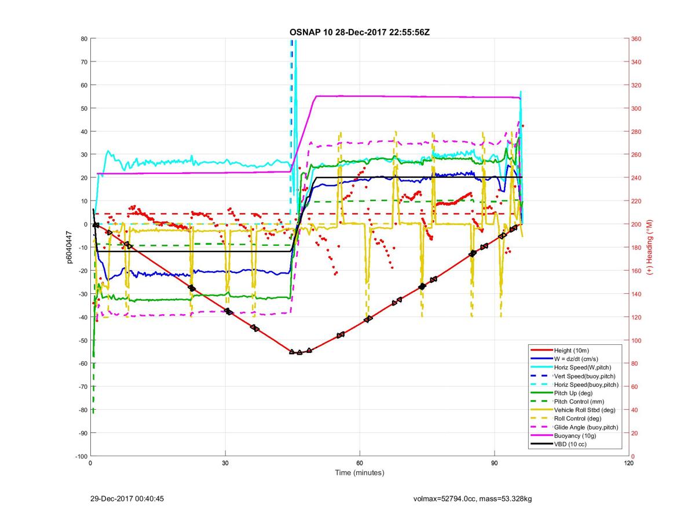Screen dimensions: 695x513
Task: Click the red 200 heading tick label
Action: pyautogui.click(x=637, y=224)
